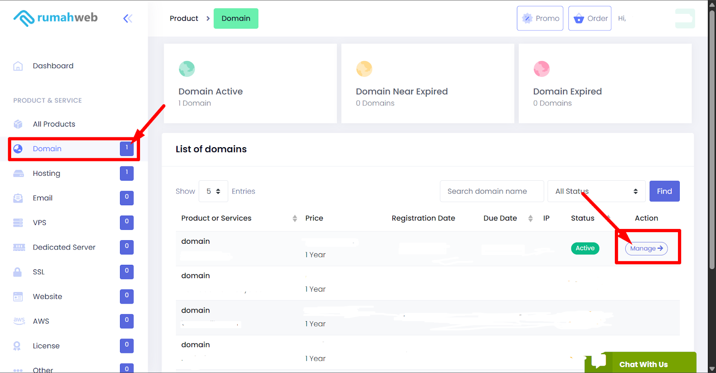Click the Active status badge
716x373 pixels.
click(x=585, y=248)
